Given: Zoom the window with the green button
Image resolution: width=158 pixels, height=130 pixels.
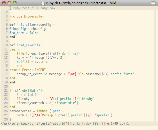Looking at the screenshot, I should click(14, 3).
